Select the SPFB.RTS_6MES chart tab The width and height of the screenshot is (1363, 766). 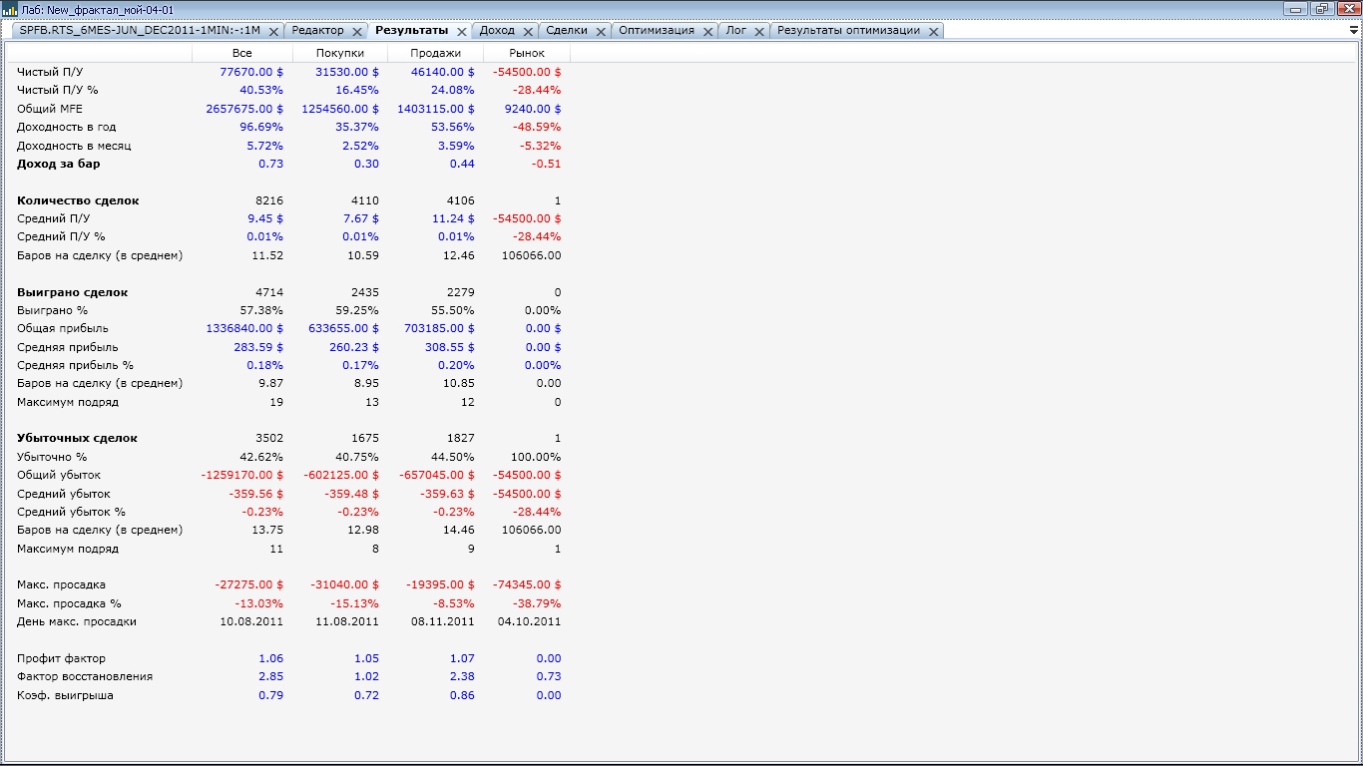(x=140, y=31)
